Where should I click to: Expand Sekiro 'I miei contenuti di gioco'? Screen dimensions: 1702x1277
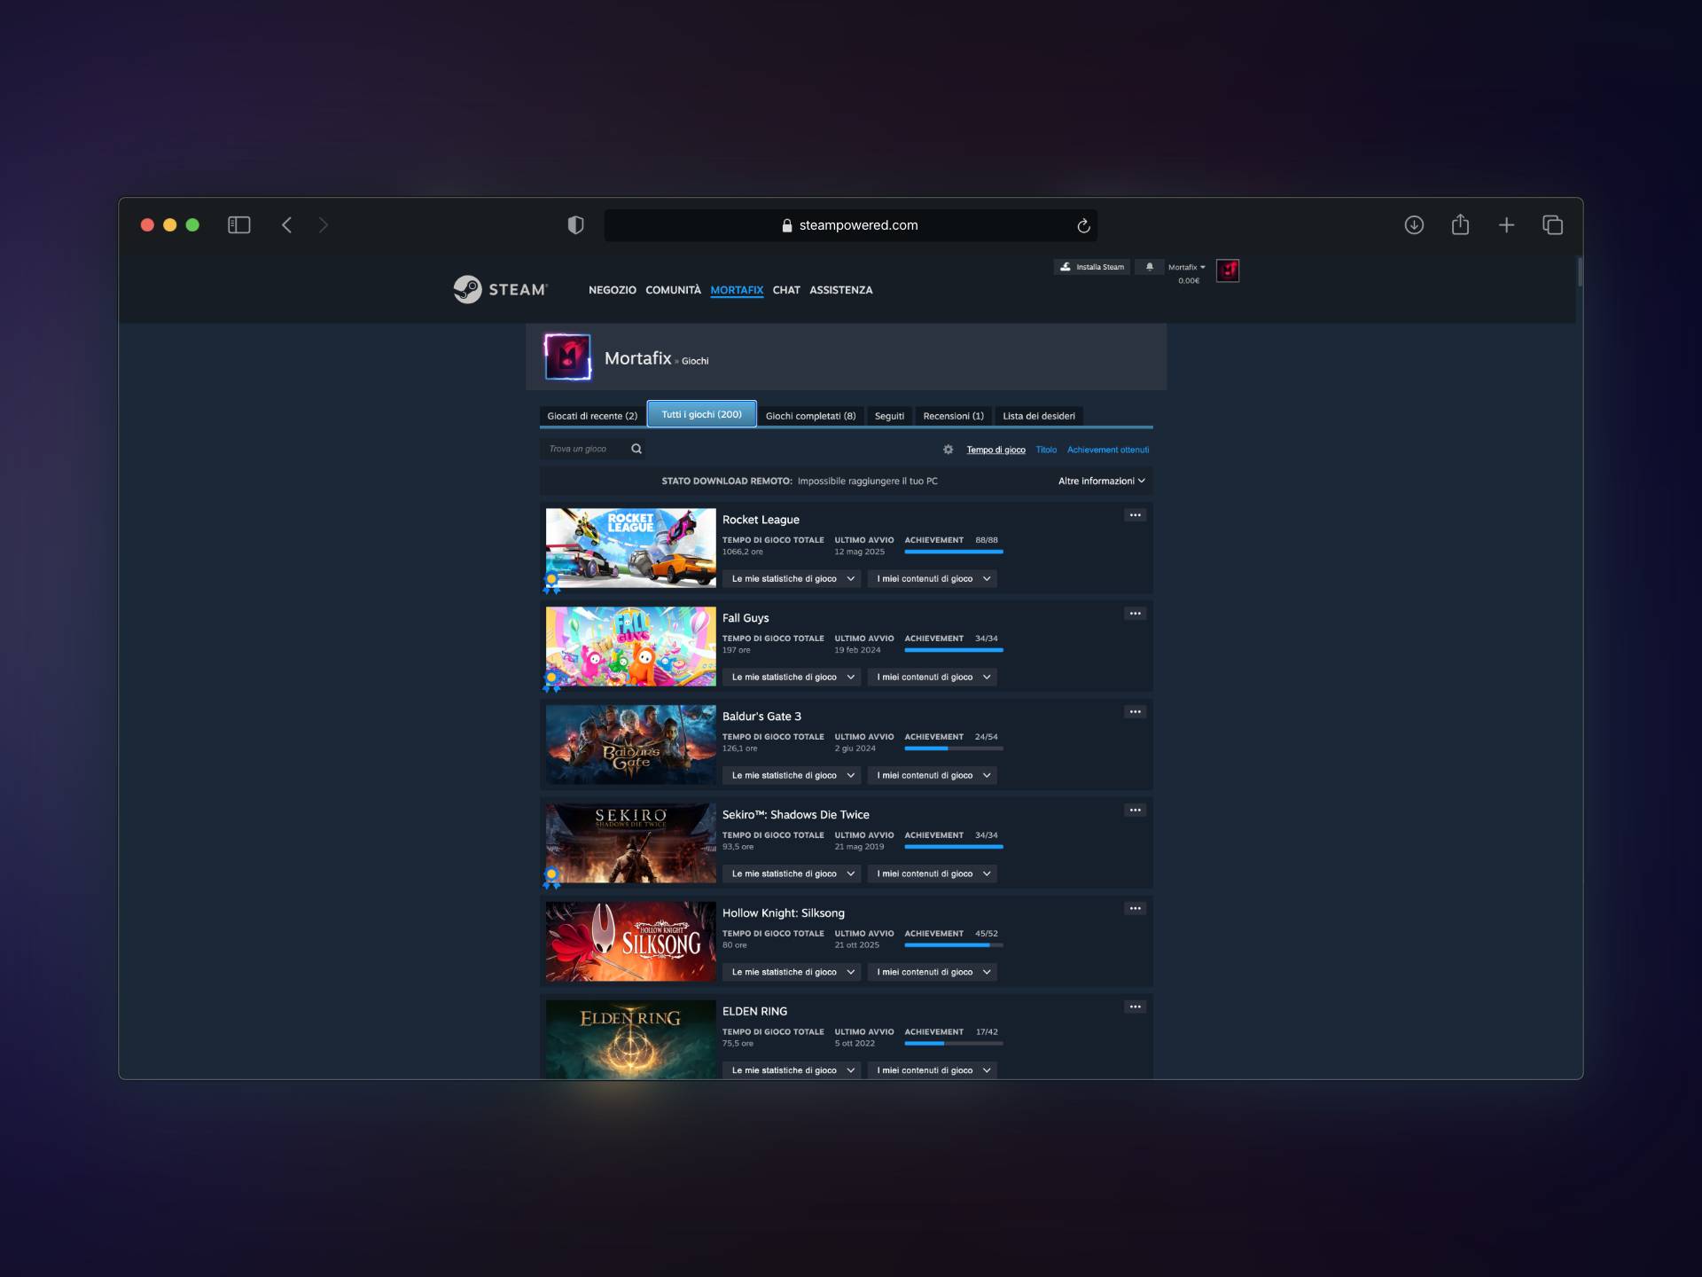coord(933,874)
